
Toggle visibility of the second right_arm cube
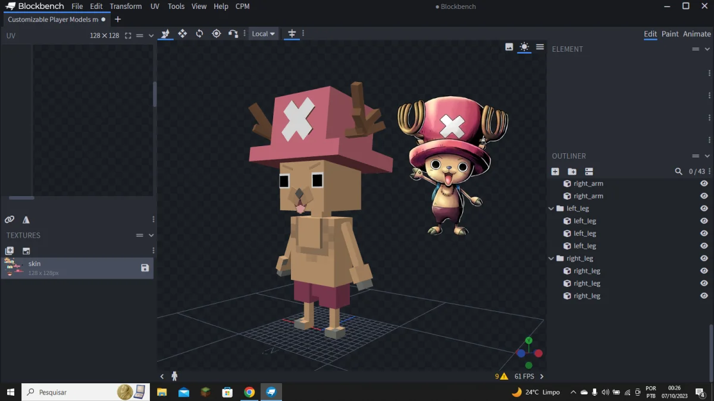pyautogui.click(x=704, y=196)
